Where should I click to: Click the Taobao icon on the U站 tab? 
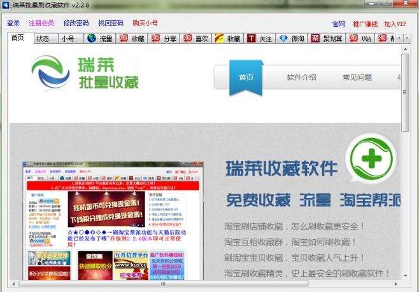pos(353,38)
